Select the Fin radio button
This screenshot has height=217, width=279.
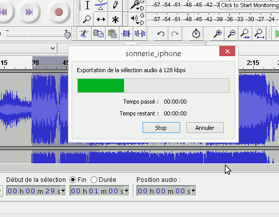(73, 179)
